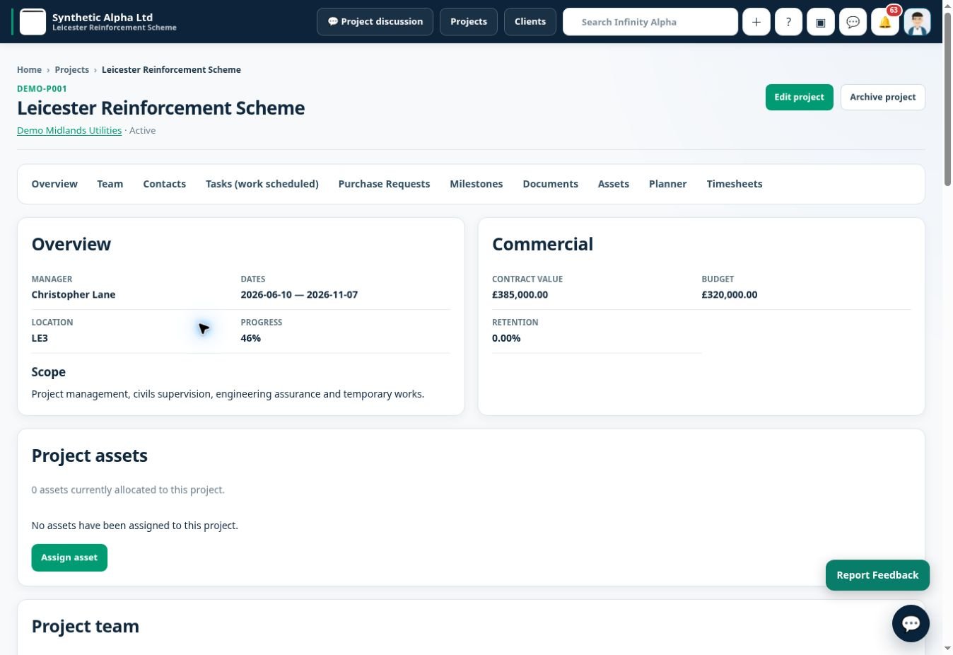Focus the Search Infinity Alpha field
The width and height of the screenshot is (953, 655).
tap(650, 22)
